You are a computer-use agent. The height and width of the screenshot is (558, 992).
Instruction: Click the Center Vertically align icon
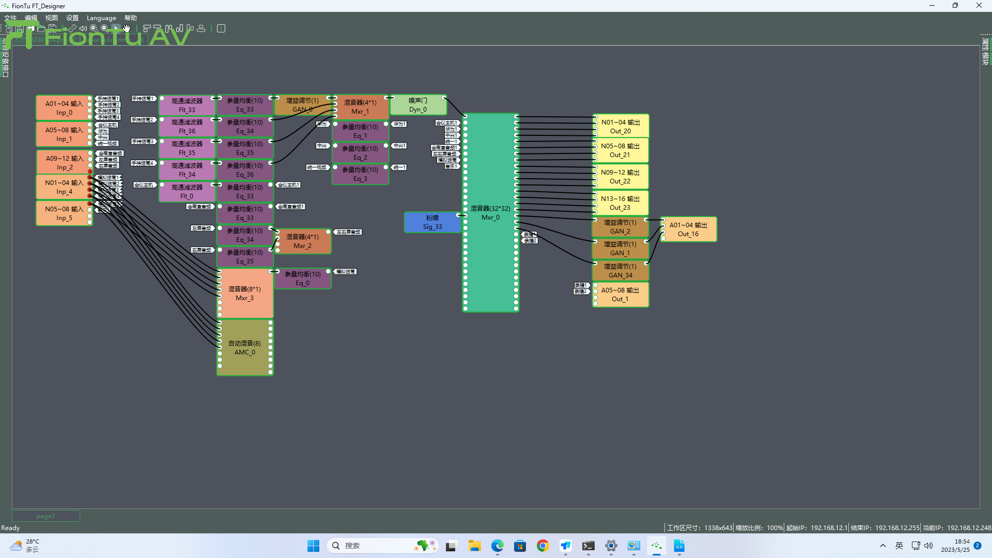(190, 28)
